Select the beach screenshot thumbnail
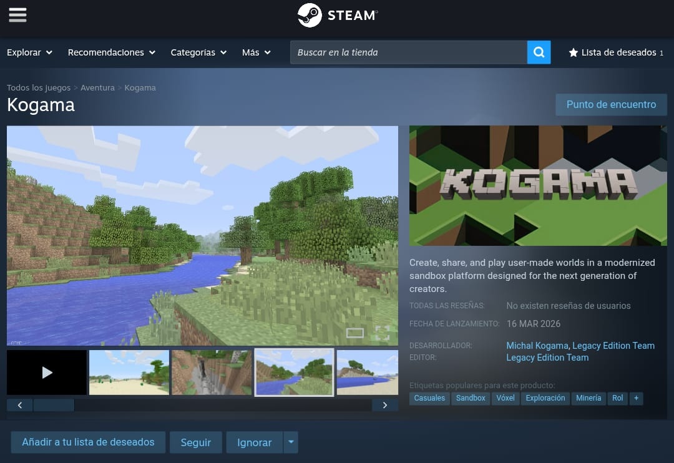The width and height of the screenshot is (674, 463). tap(129, 373)
